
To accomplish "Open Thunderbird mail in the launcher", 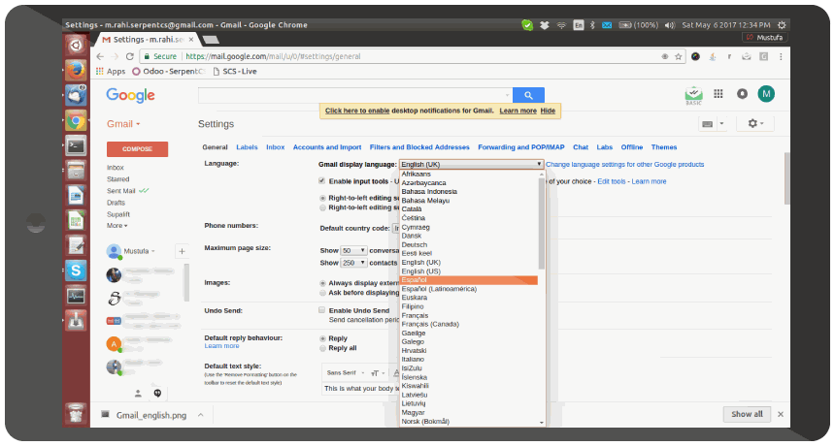I will point(76,96).
